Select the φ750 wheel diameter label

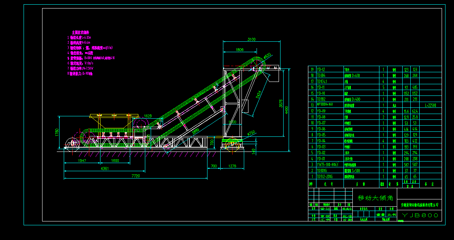(x=251, y=133)
